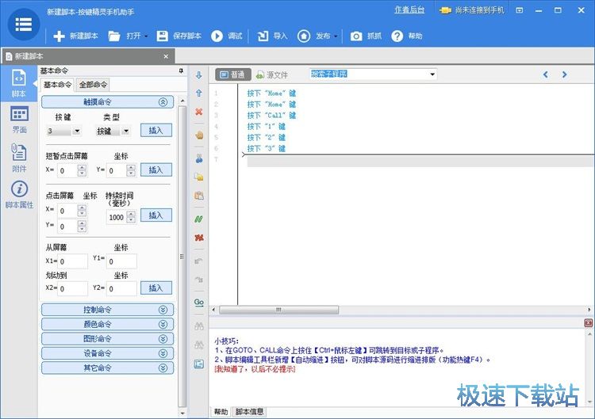Switch to the 脚本信息 bottom tab
This screenshot has height=419, width=595.
(250, 412)
